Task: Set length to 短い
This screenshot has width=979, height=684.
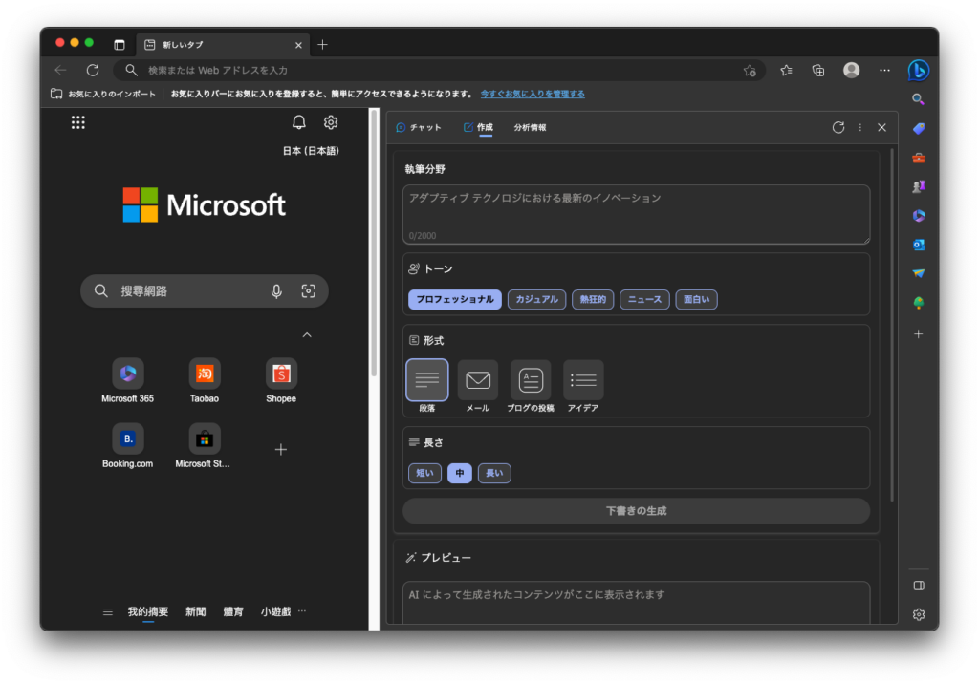Action: (424, 473)
